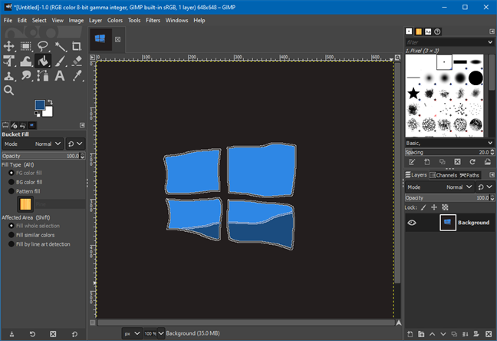
Task: Select the Unified Transform tool
Action: 9,61
